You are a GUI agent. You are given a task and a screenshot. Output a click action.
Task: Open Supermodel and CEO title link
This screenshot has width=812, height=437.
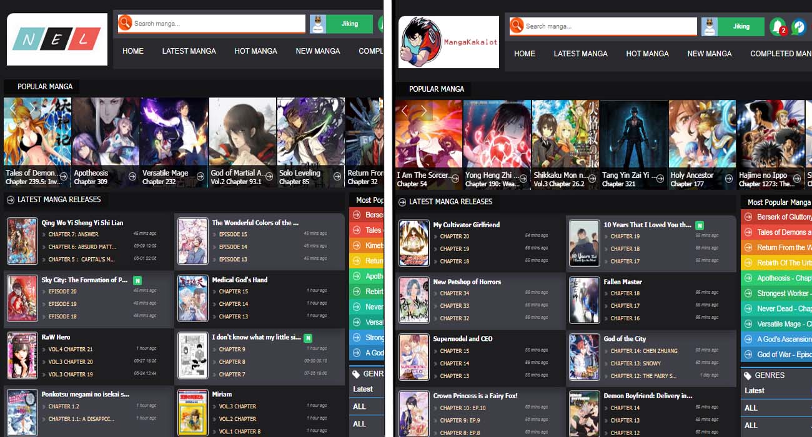(x=463, y=339)
